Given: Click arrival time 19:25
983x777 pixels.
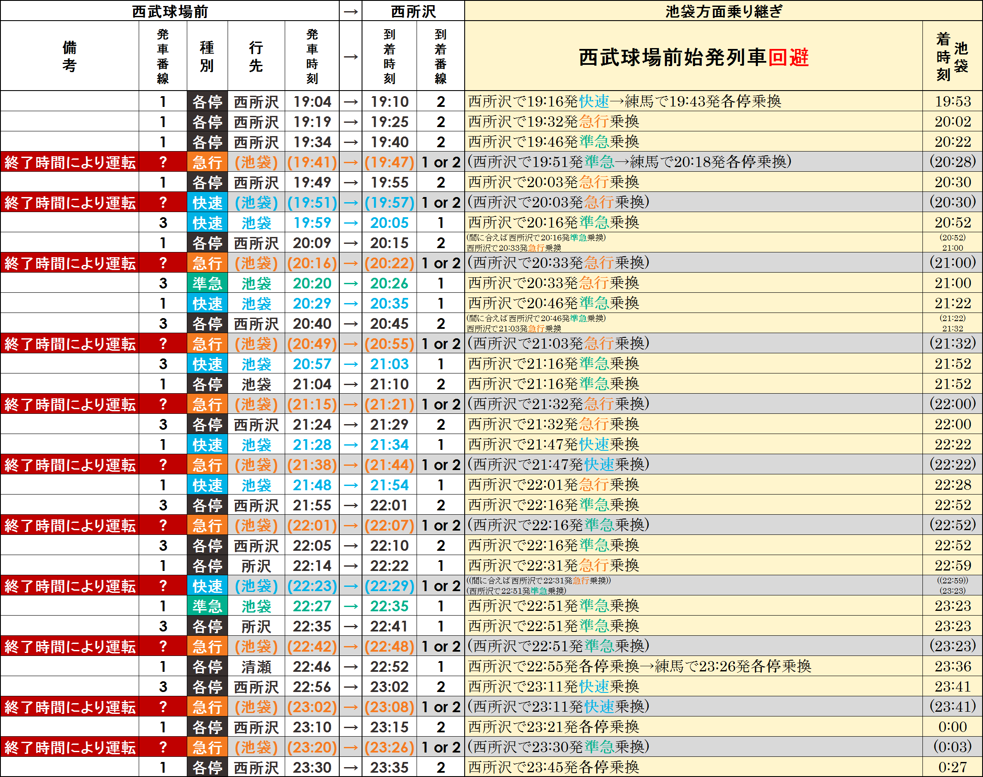Looking at the screenshot, I should (390, 122).
